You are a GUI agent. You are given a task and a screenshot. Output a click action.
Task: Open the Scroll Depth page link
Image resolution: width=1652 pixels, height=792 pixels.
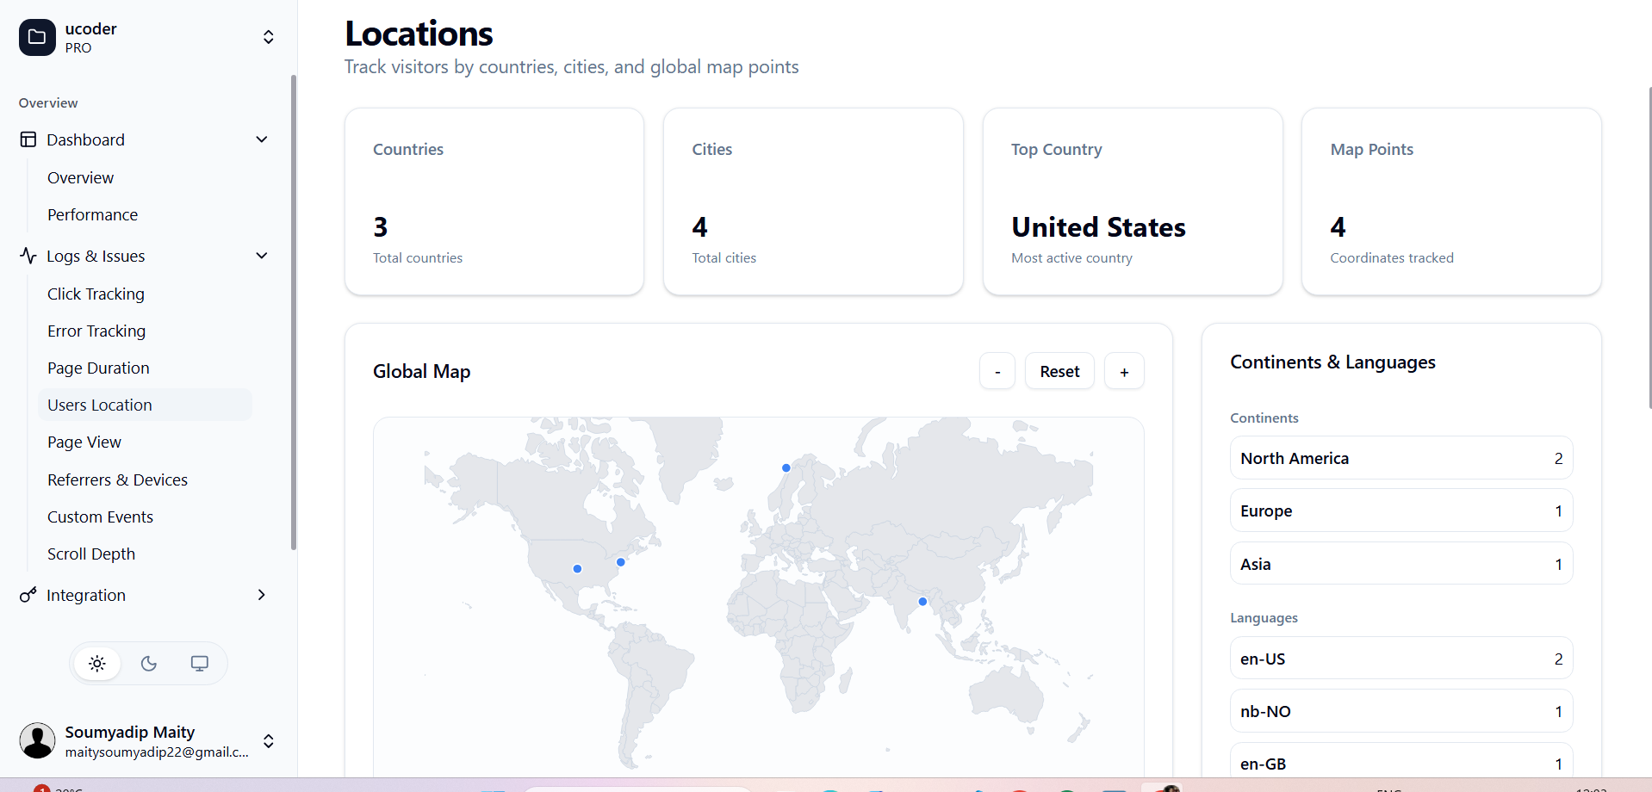[x=91, y=554]
